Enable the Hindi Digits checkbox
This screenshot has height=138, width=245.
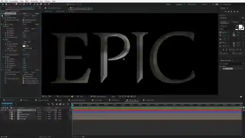point(233,53)
